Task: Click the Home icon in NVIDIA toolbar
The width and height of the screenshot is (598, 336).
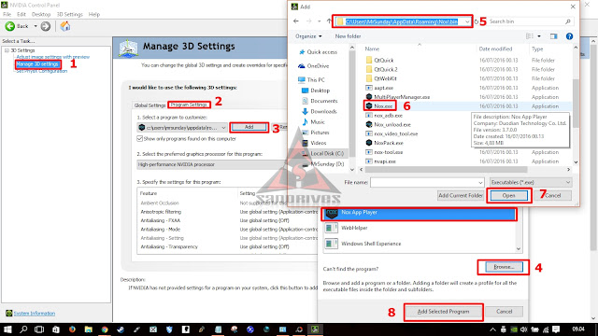Action: pyautogui.click(x=65, y=26)
